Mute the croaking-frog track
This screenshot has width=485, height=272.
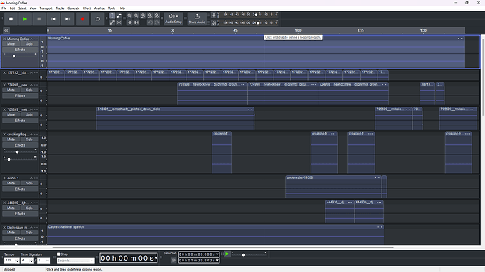pyautogui.click(x=11, y=140)
